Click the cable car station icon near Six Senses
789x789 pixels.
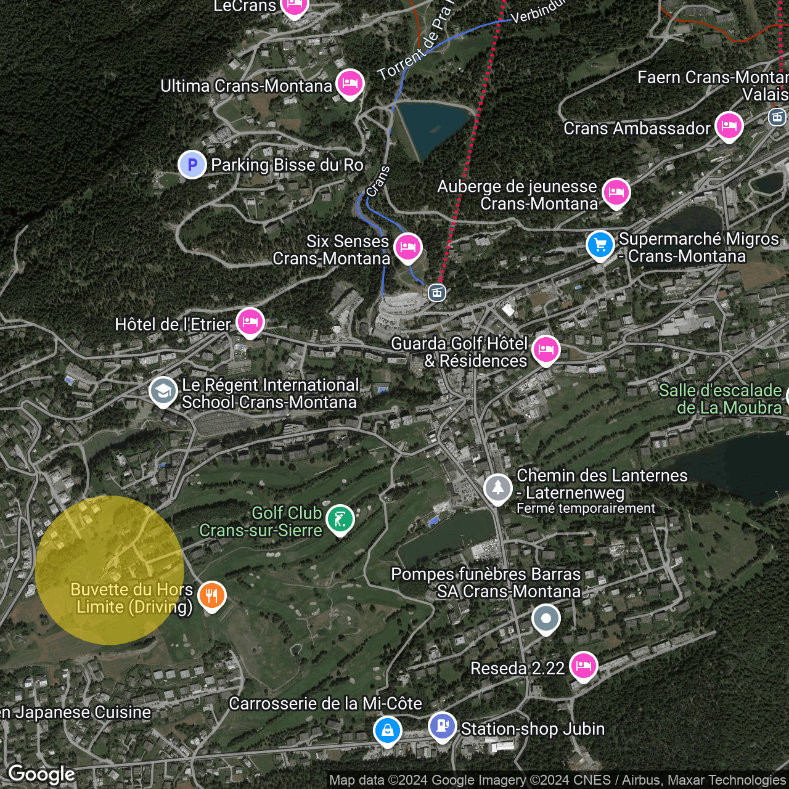tap(437, 293)
